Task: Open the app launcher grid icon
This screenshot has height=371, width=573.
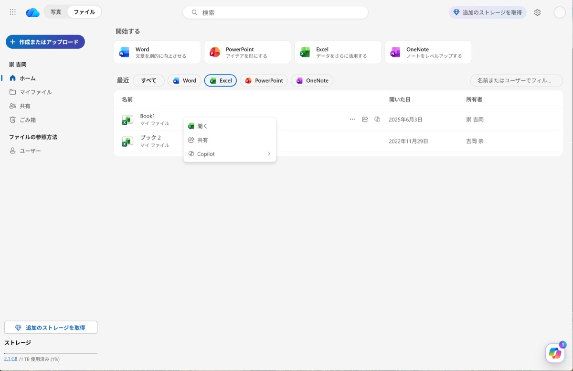Action: (x=13, y=12)
